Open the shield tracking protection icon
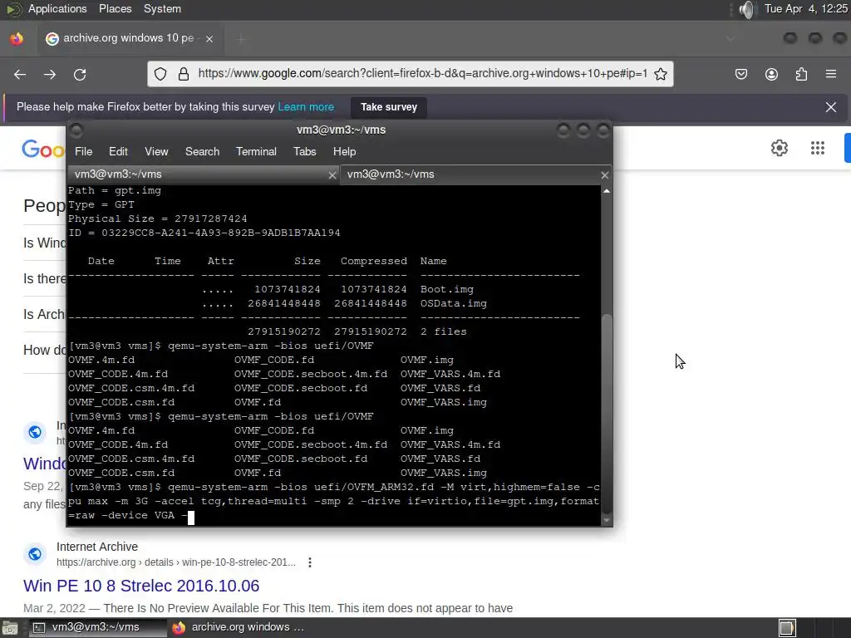Image resolution: width=851 pixels, height=638 pixels. click(x=160, y=74)
